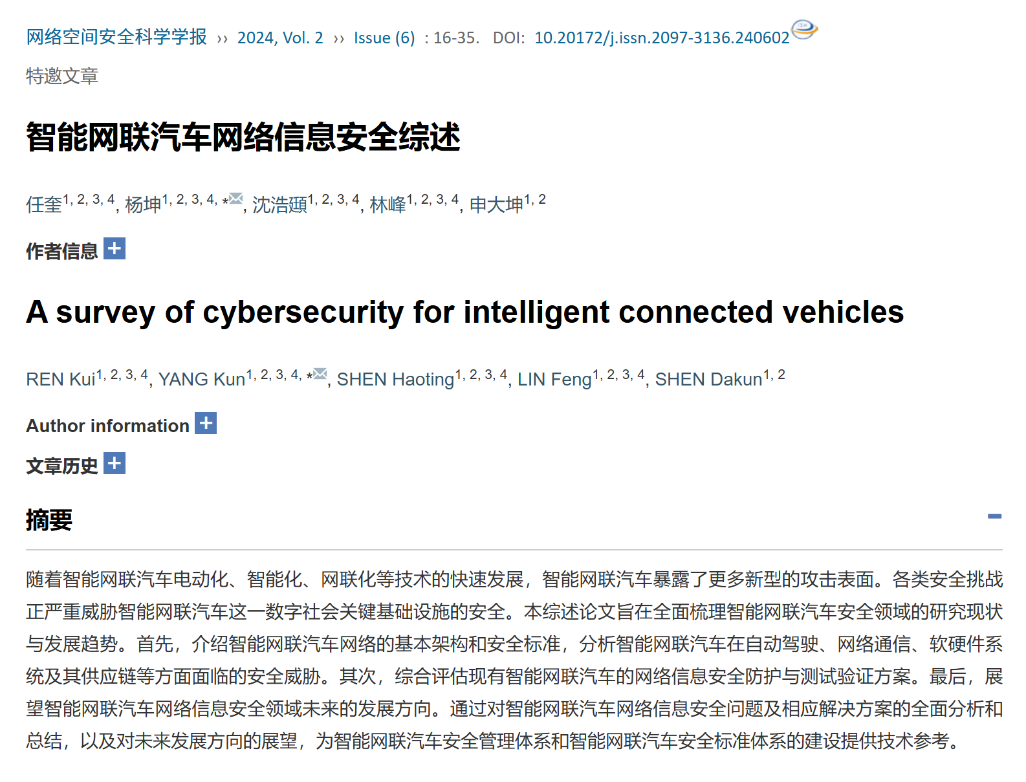
Task: Expand the Author information plus icon
Action: tap(206, 423)
